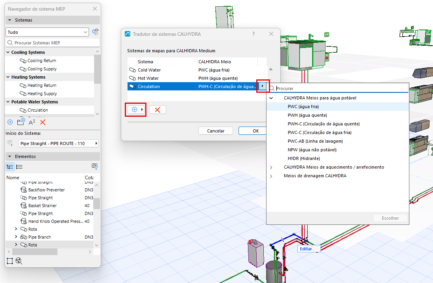Click the Procurar Sistemas MEP search field
Screen dimensions: 433x283
52,43
